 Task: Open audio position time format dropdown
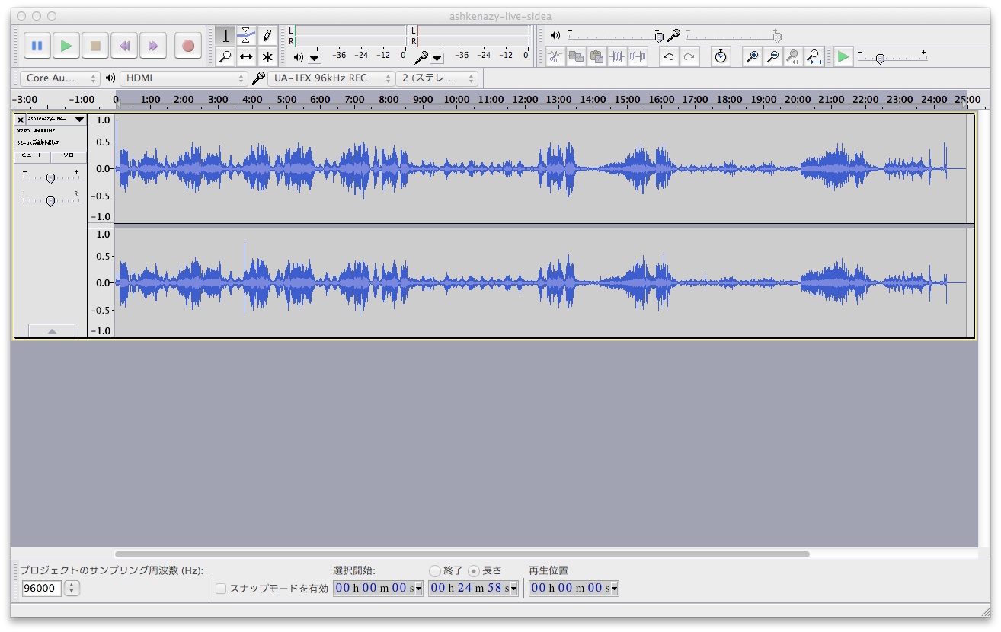(614, 589)
